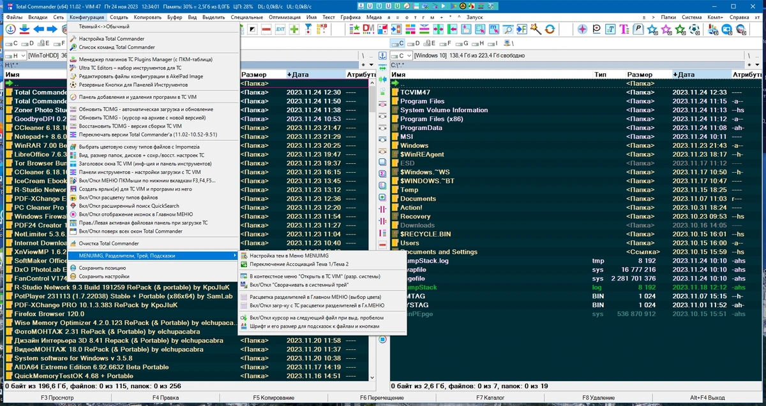
Task: Open the Оптимизация menu
Action: pyautogui.click(x=285, y=16)
